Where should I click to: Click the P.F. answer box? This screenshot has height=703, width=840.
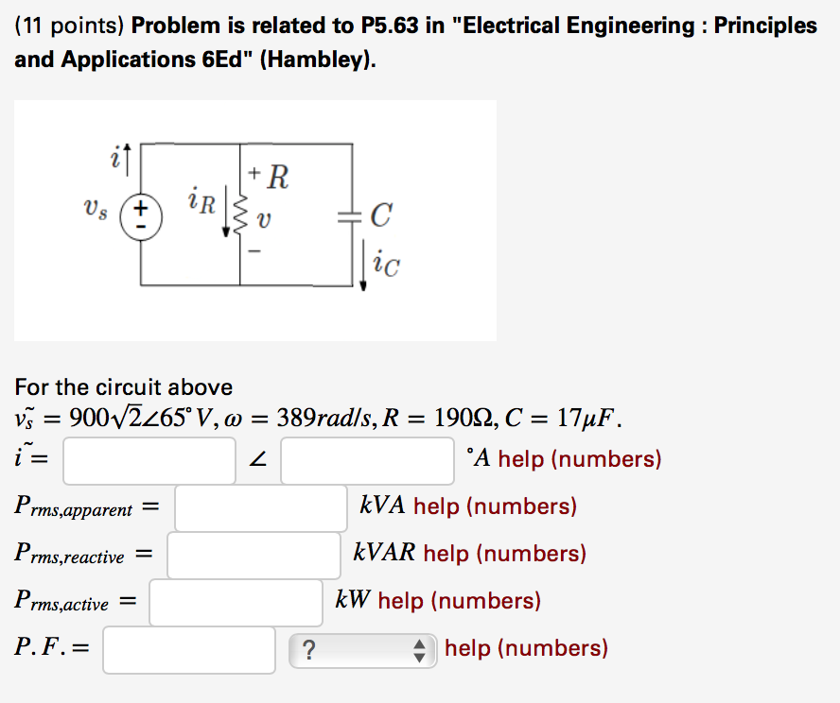click(x=188, y=650)
